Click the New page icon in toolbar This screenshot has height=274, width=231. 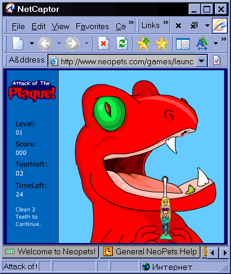coord(18,43)
